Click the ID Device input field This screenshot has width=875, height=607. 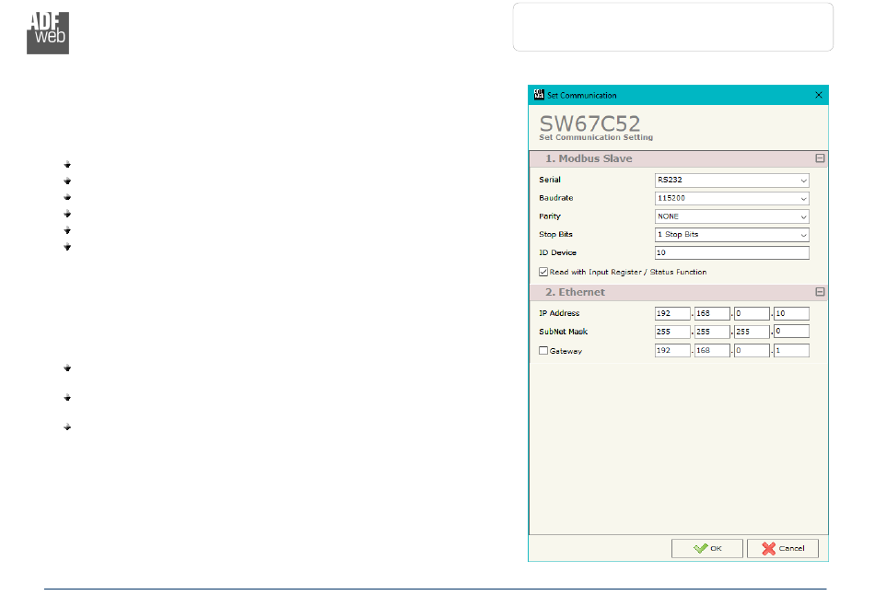point(731,252)
